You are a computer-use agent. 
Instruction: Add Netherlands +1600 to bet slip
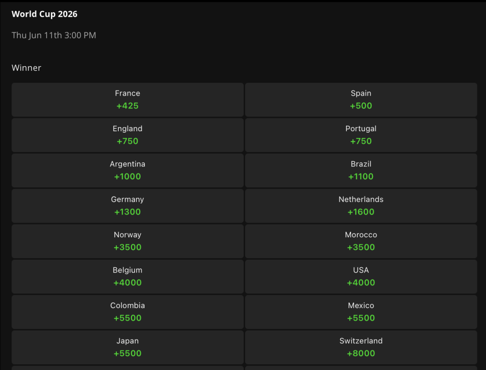[361, 206]
